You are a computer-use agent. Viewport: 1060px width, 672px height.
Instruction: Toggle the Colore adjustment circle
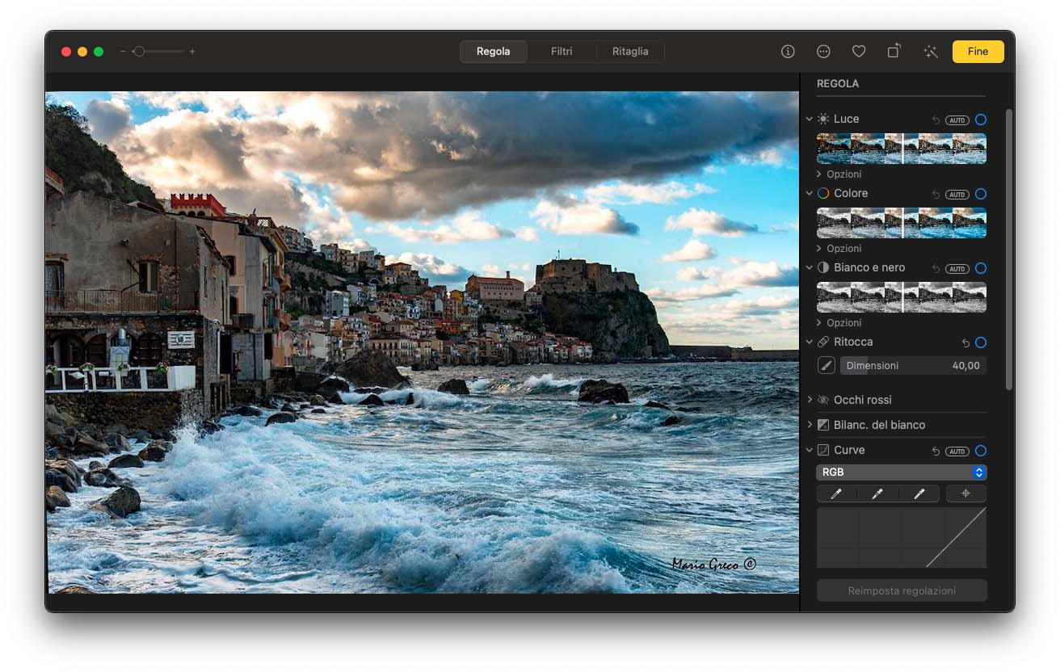[x=980, y=194]
